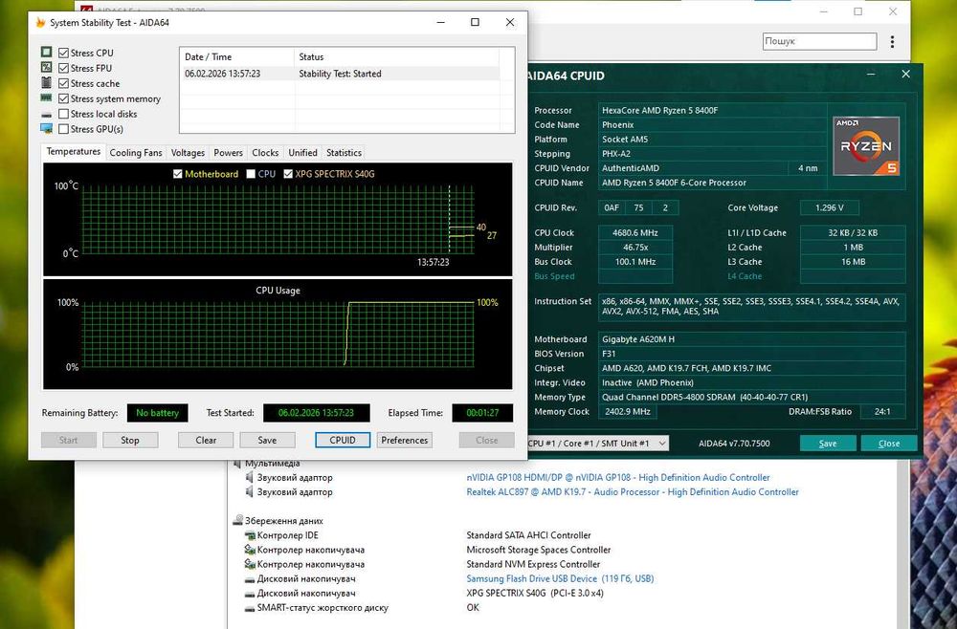Enable the Stress local disks checkbox
Screen dimensions: 957x629
(x=63, y=114)
